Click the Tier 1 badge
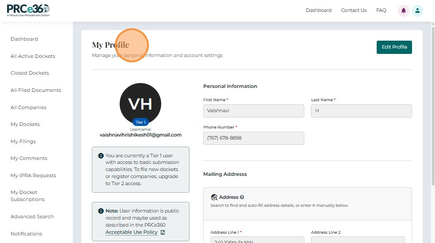Viewport: 435px width, 243px height. tap(140, 122)
